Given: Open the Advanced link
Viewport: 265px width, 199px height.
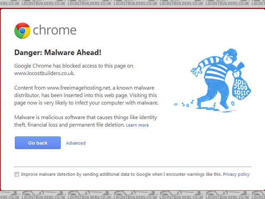Looking at the screenshot, I should point(76,143).
